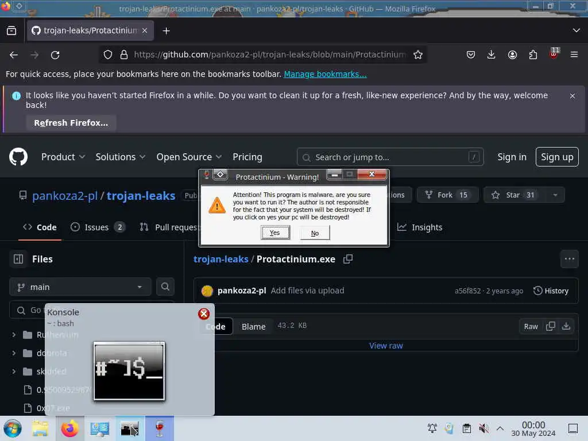Close the trojan-leaks tab
The width and height of the screenshot is (588, 441).
(145, 30)
